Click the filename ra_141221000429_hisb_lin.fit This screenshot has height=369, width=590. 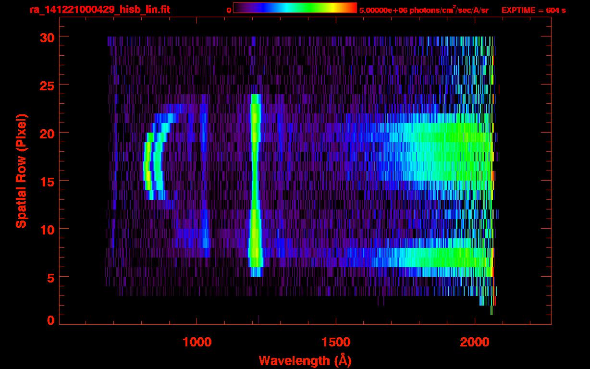[x=99, y=10]
